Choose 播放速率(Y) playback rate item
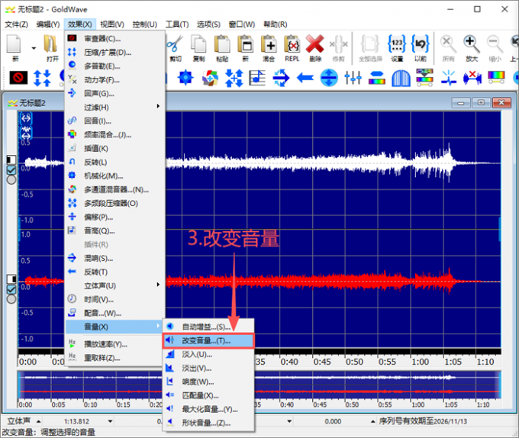 (114, 344)
